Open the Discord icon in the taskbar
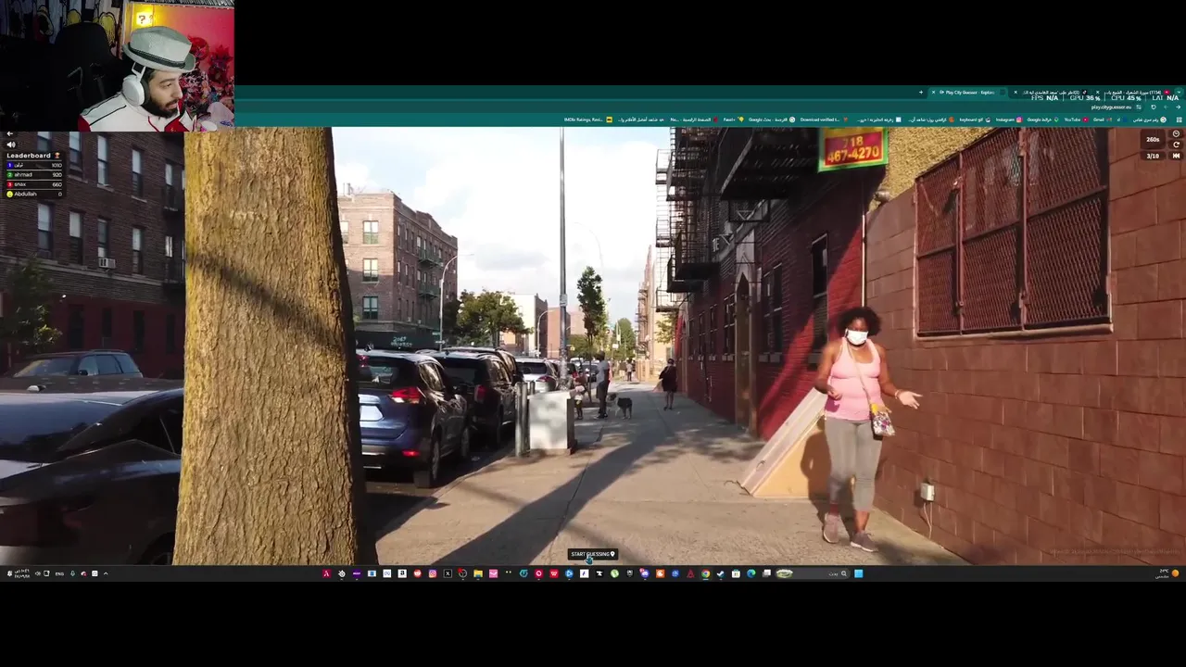Viewport: 1186px width, 667px height. tap(645, 573)
